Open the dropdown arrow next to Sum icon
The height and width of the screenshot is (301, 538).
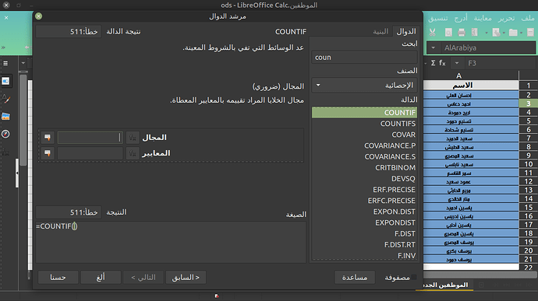[x=426, y=63]
